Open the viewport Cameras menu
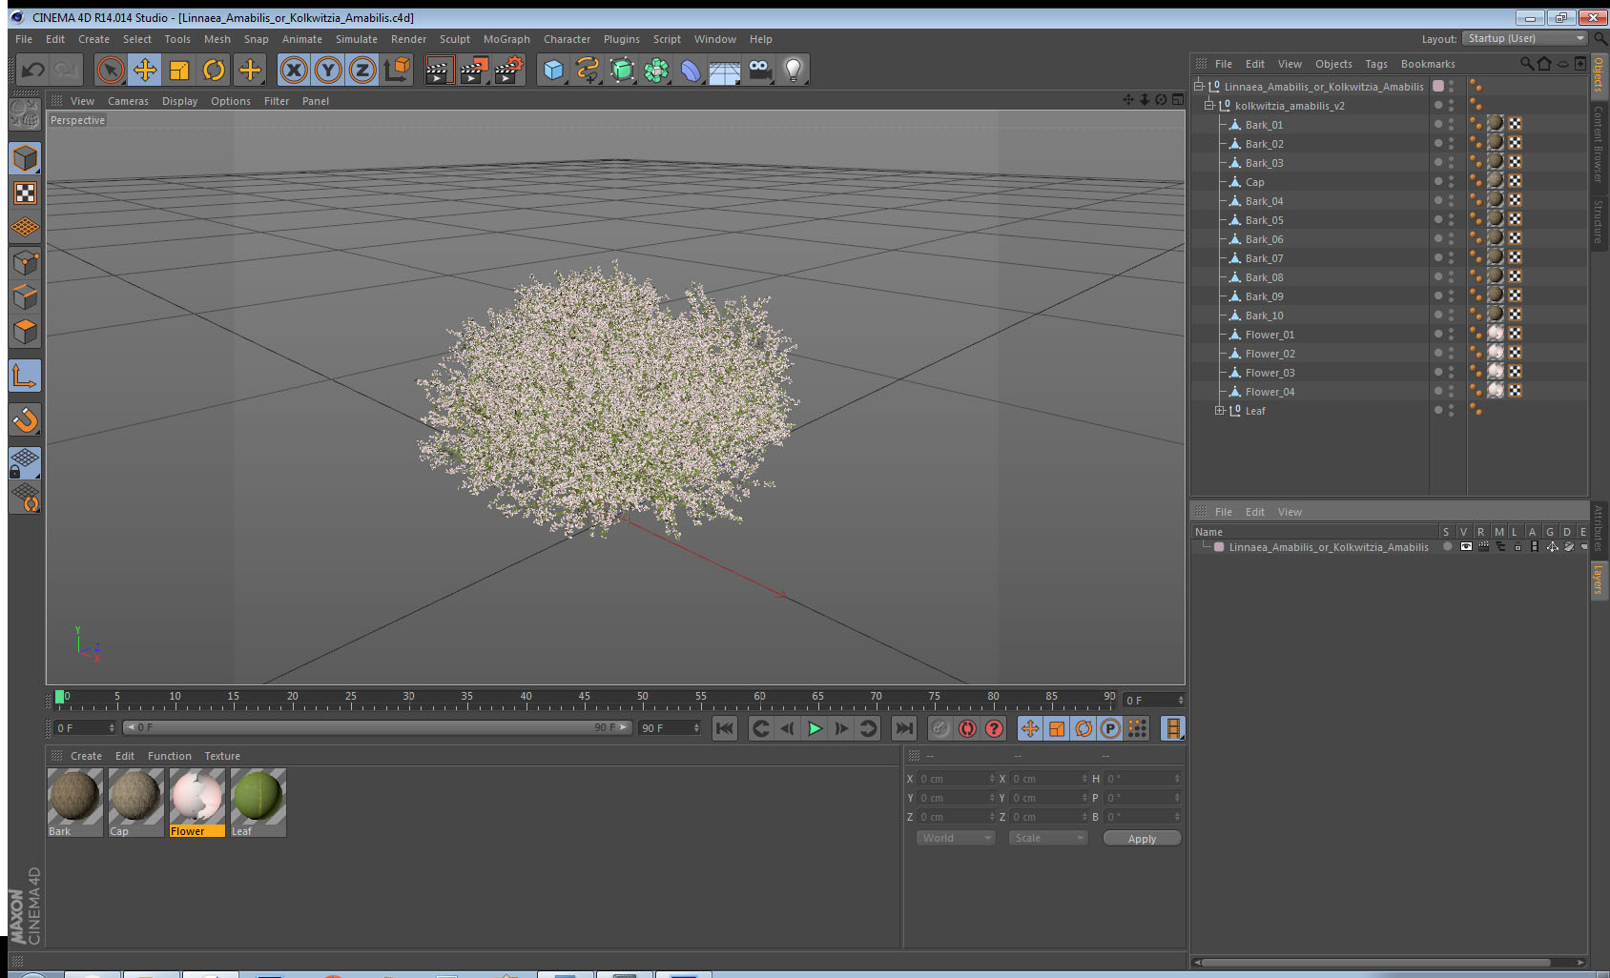Image resolution: width=1610 pixels, height=978 pixels. click(x=128, y=101)
